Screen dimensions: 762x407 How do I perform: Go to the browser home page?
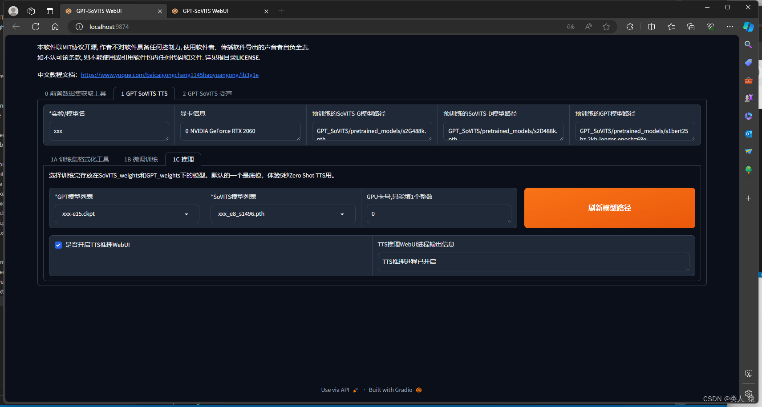point(55,27)
